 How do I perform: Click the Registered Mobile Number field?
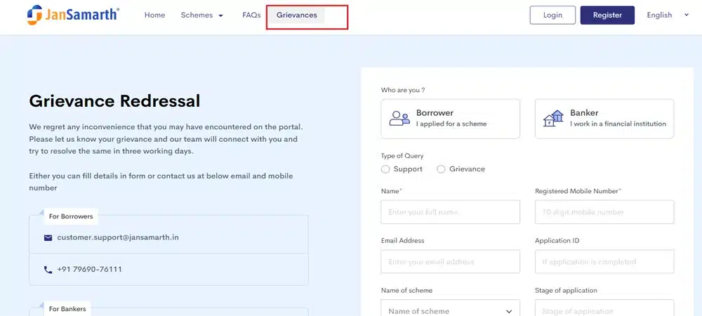(604, 212)
